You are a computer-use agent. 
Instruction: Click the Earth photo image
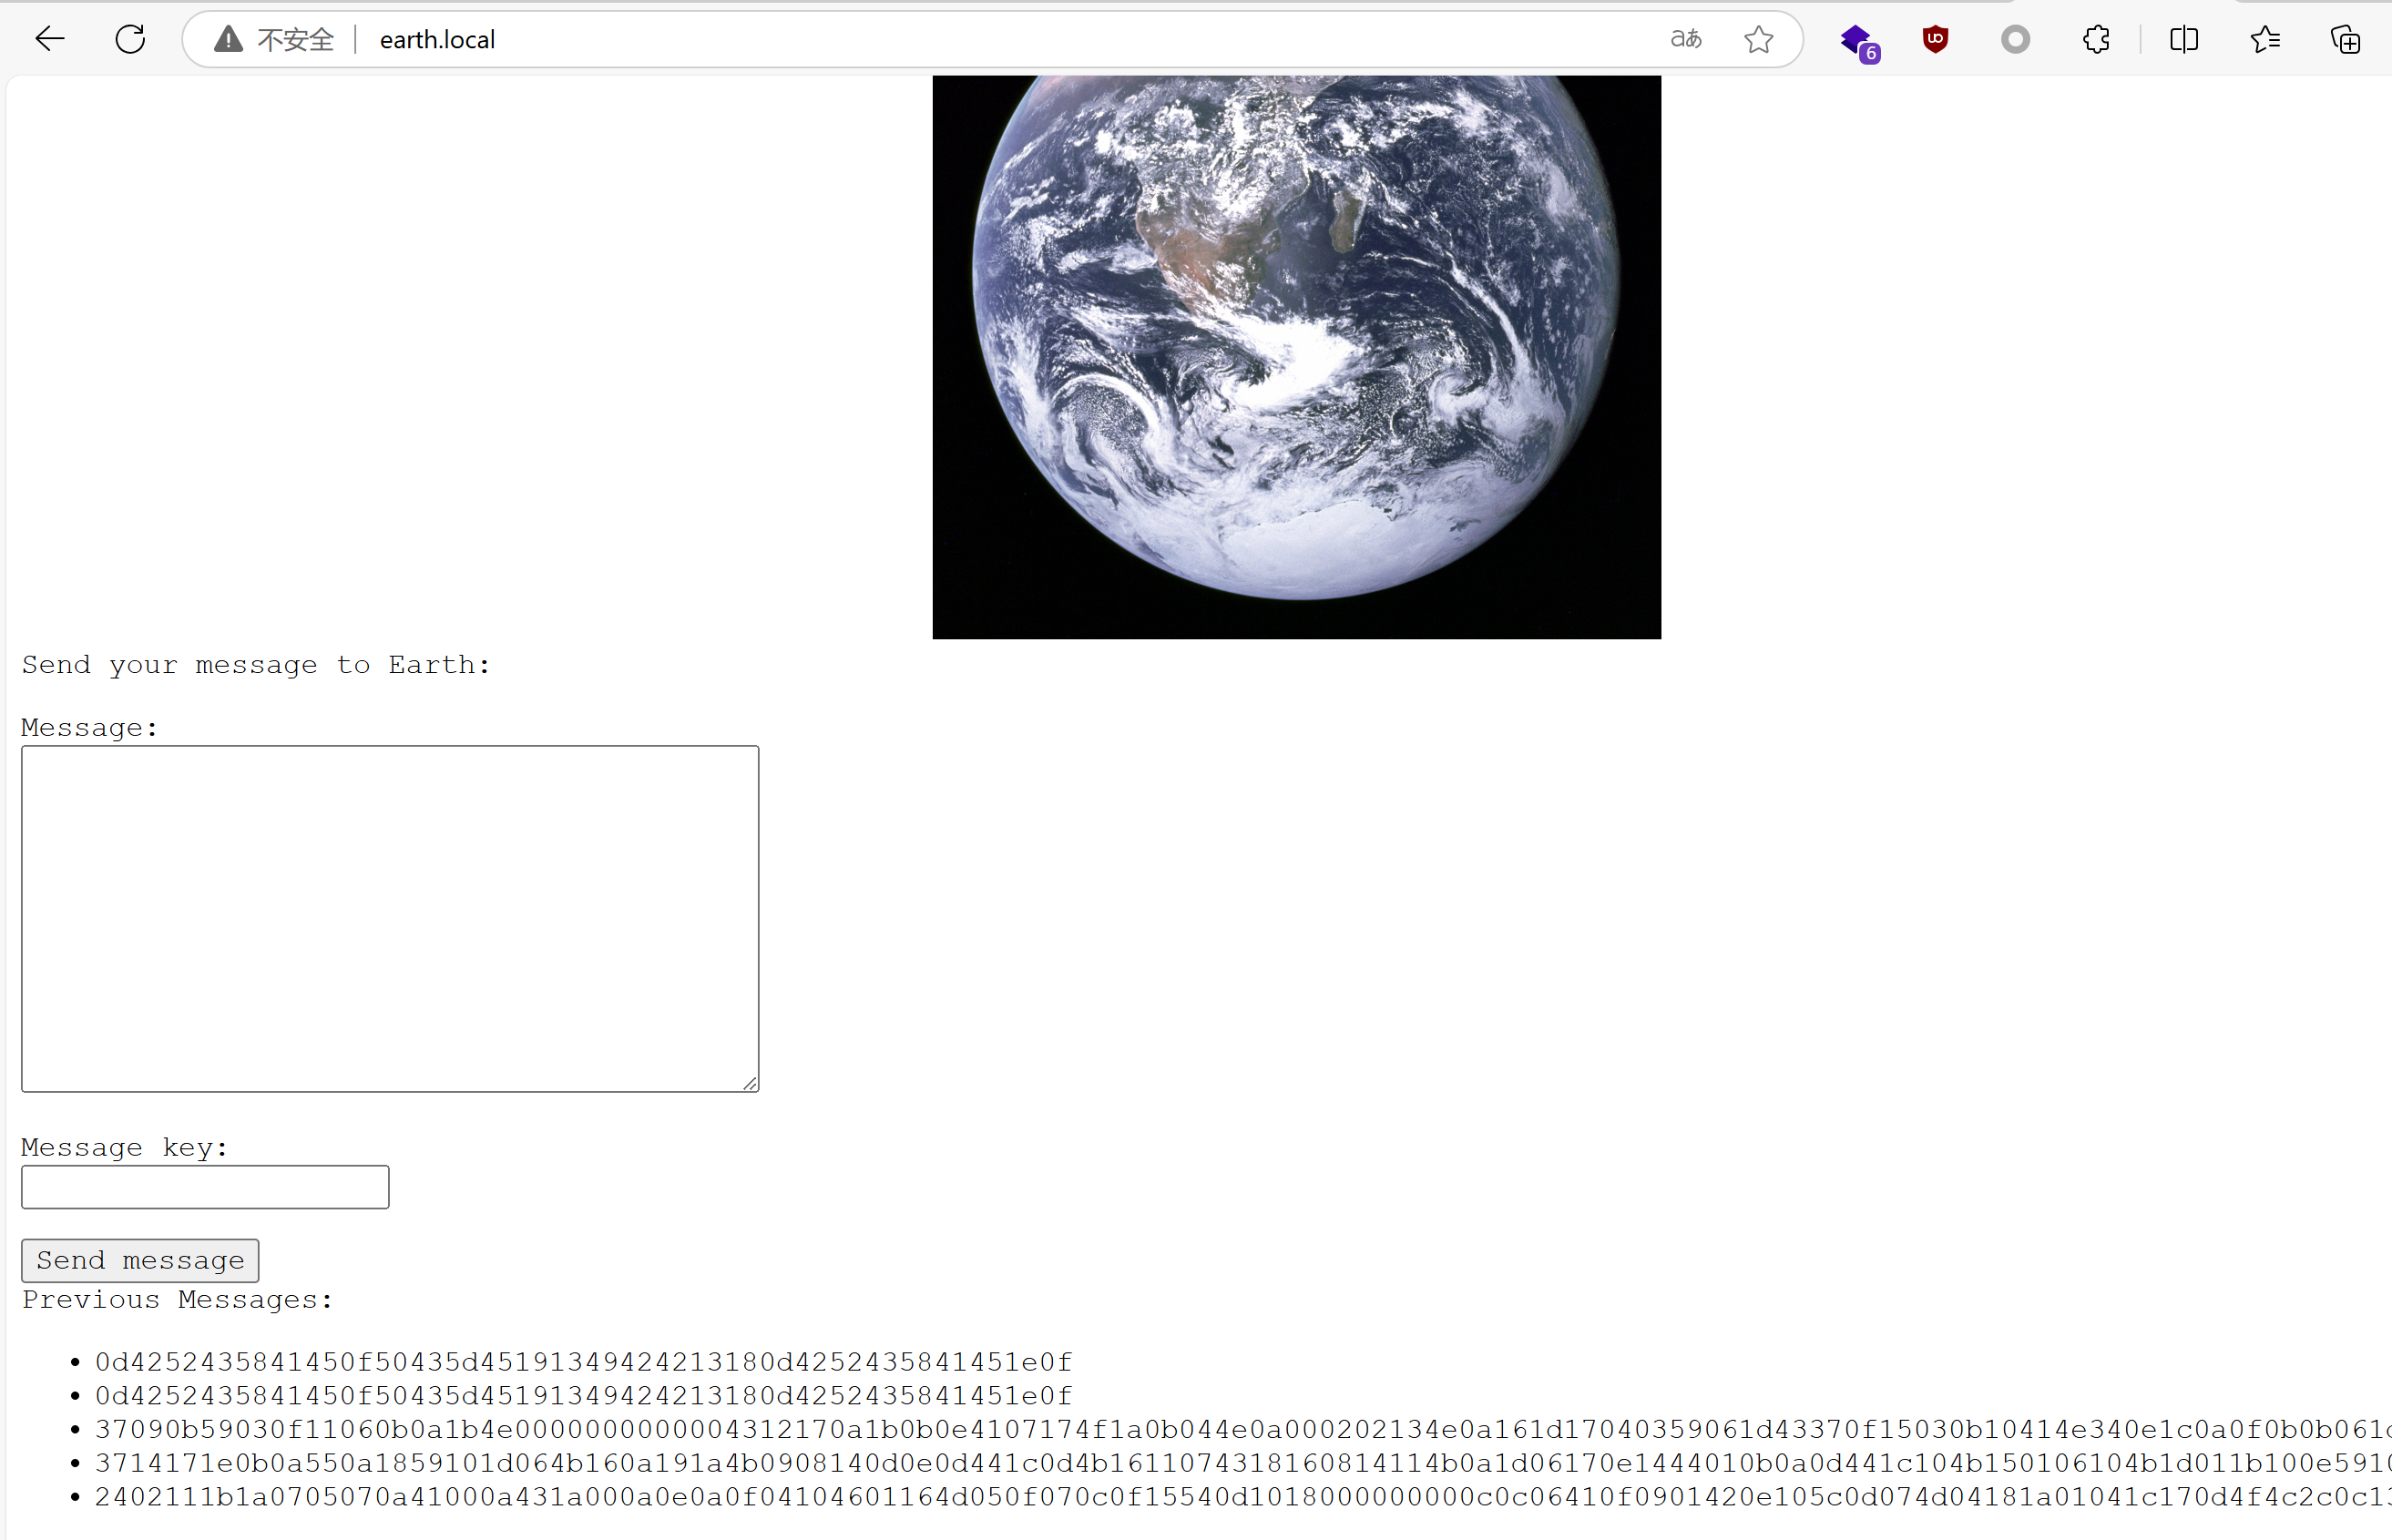point(1296,356)
